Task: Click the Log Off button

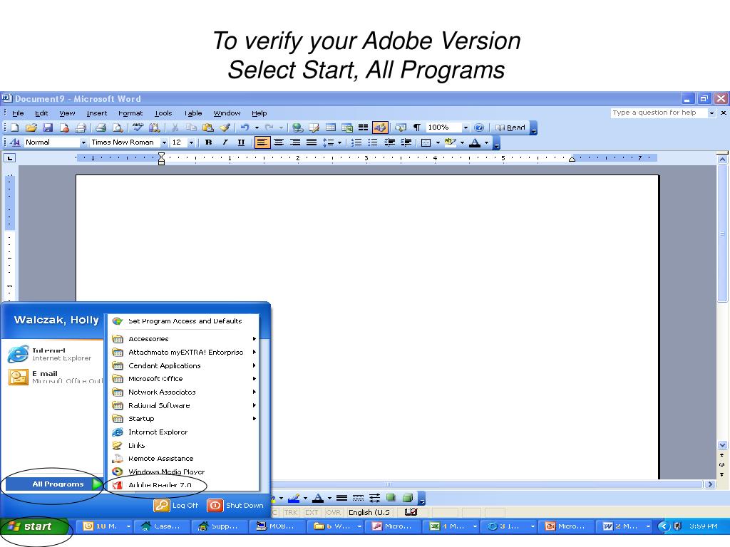Action: [177, 505]
